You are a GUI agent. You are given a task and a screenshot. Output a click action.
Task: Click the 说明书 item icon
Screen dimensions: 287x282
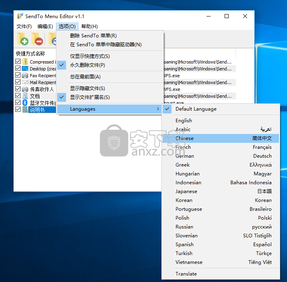click(25, 109)
